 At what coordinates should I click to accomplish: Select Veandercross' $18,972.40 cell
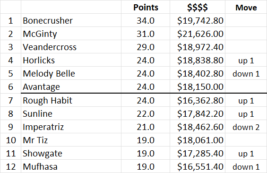pyautogui.click(x=198, y=47)
